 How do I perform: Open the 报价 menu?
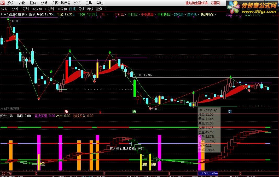point(33,3)
